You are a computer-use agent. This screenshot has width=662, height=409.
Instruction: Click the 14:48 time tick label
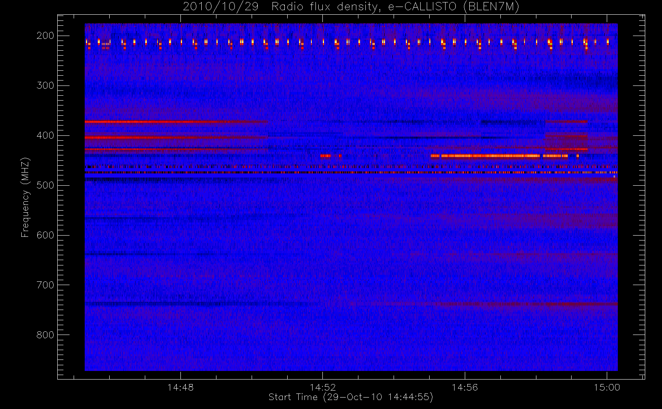[x=180, y=387]
